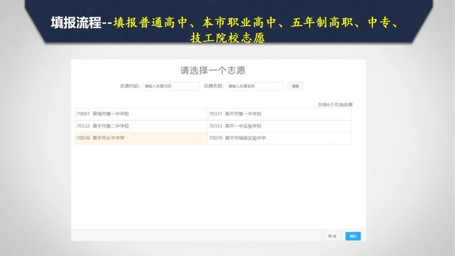Image resolution: width=455 pixels, height=256 pixels.
Task: Select 70333 高平一中实验学校 entry
Action: coord(279,126)
